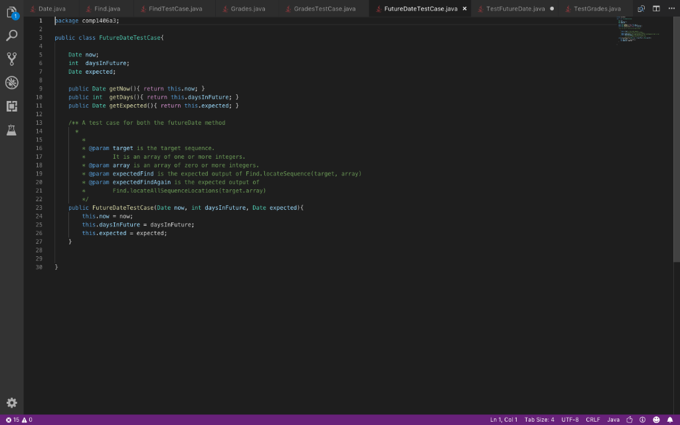Switch to the Date.java tab
Viewport: 680px width, 425px height.
(x=52, y=9)
